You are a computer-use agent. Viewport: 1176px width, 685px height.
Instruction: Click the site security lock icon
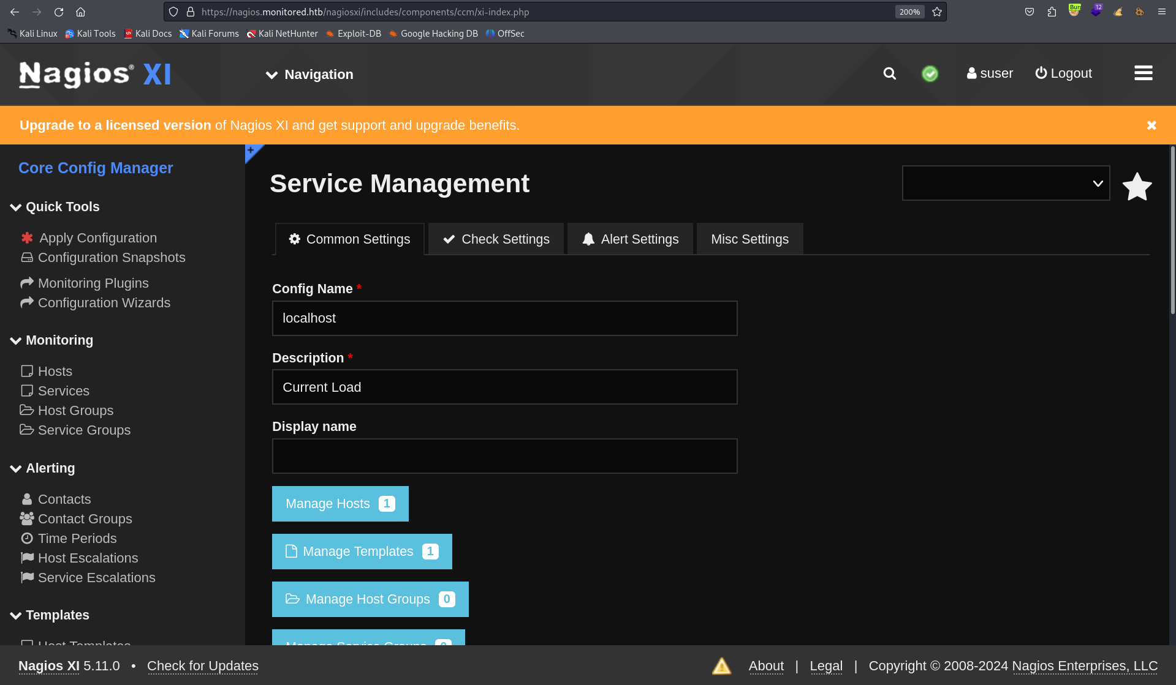click(x=191, y=12)
